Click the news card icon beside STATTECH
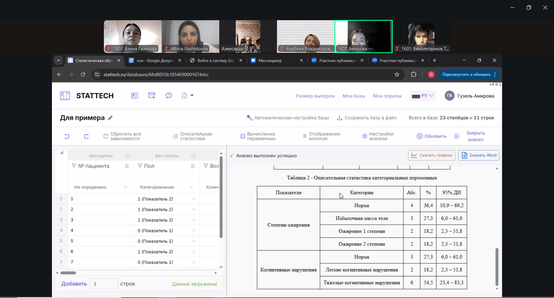 tap(134, 96)
